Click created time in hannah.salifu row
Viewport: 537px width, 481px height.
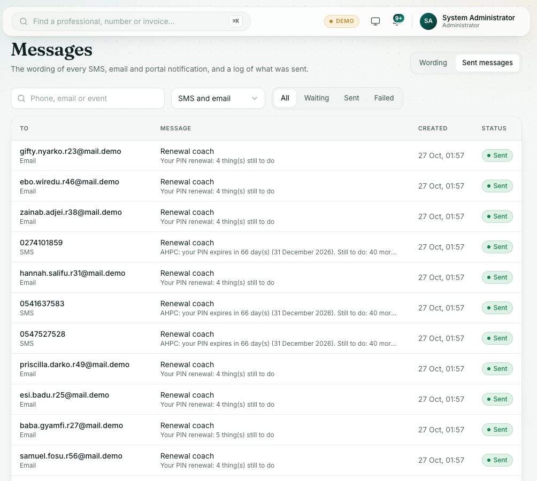[441, 277]
